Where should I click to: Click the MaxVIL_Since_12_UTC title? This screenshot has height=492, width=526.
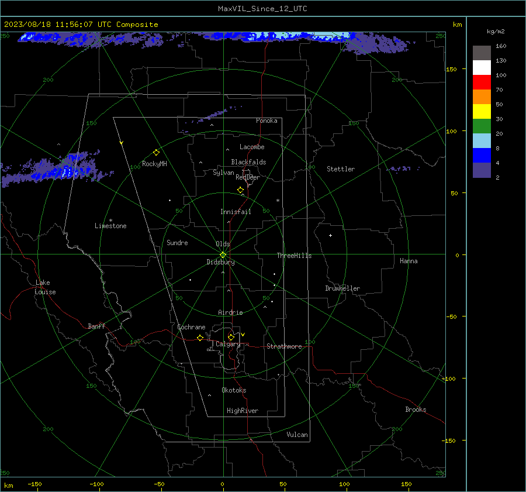(262, 9)
